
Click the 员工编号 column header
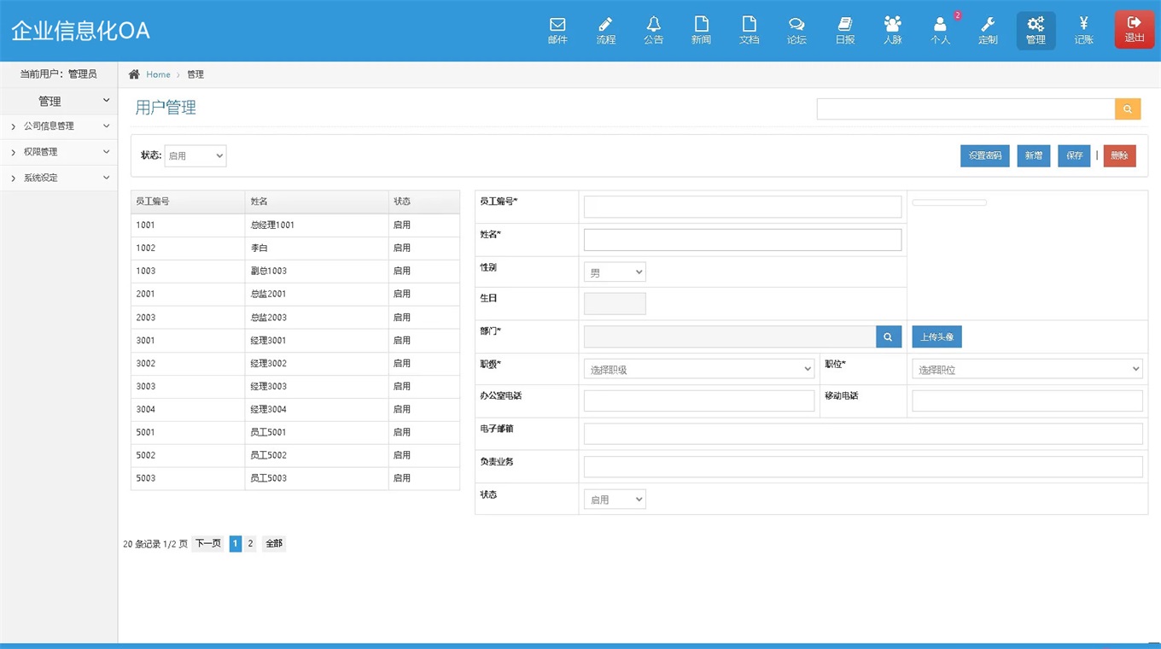[x=188, y=202]
